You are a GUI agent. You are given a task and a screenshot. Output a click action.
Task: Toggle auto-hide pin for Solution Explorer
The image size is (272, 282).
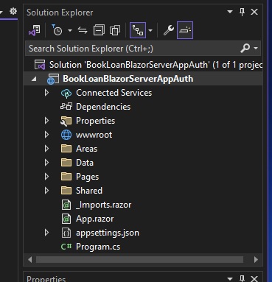tap(242, 12)
